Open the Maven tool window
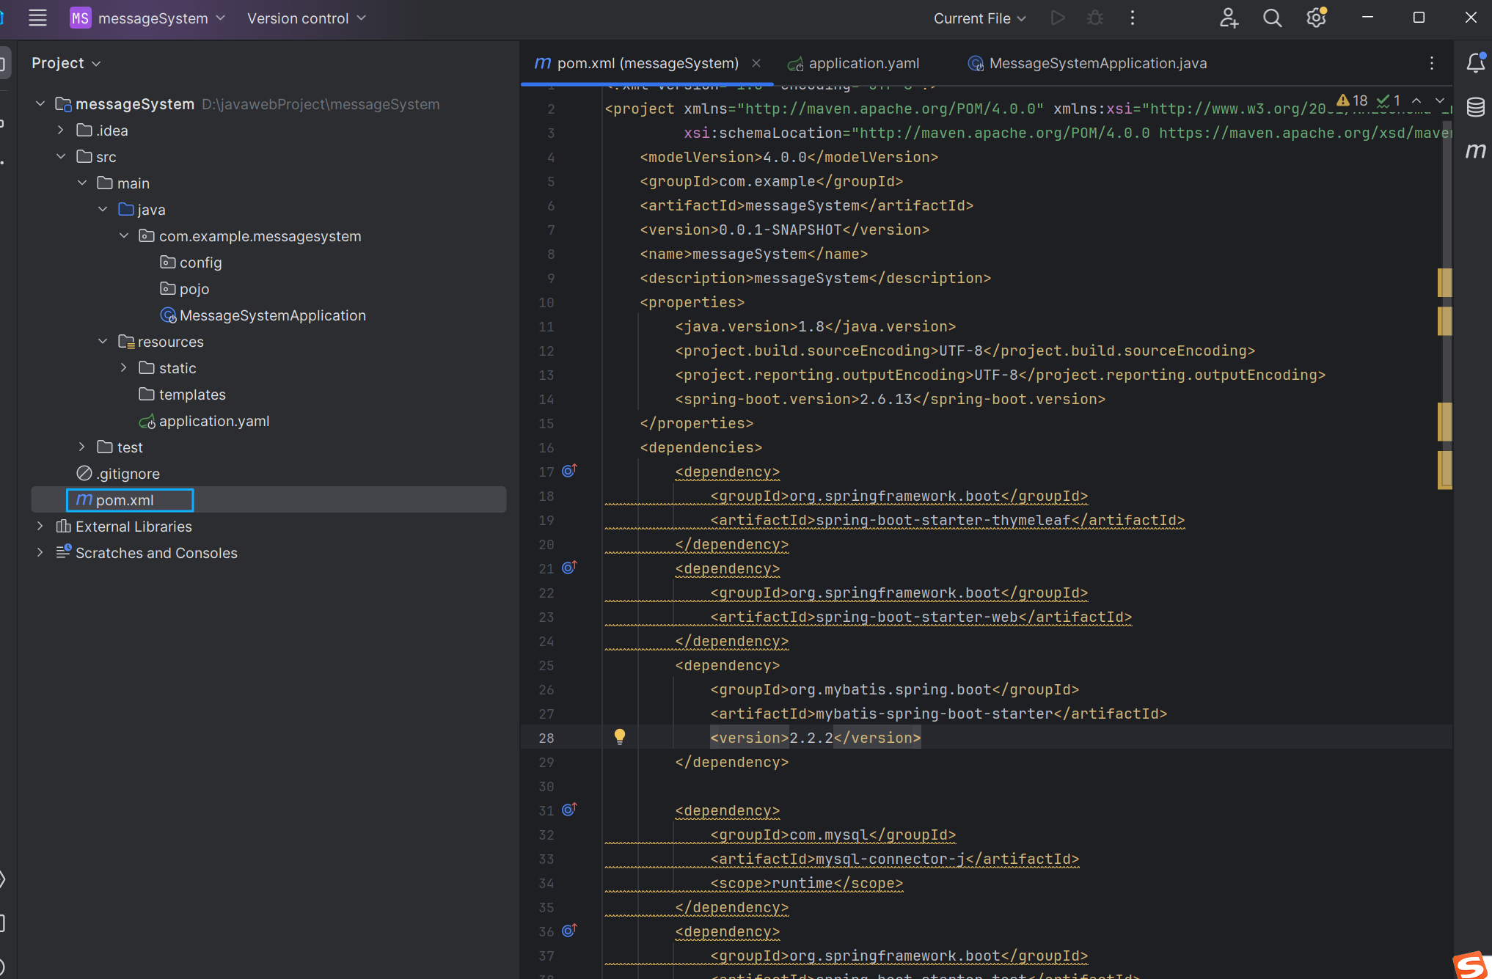The image size is (1492, 979). click(1475, 152)
